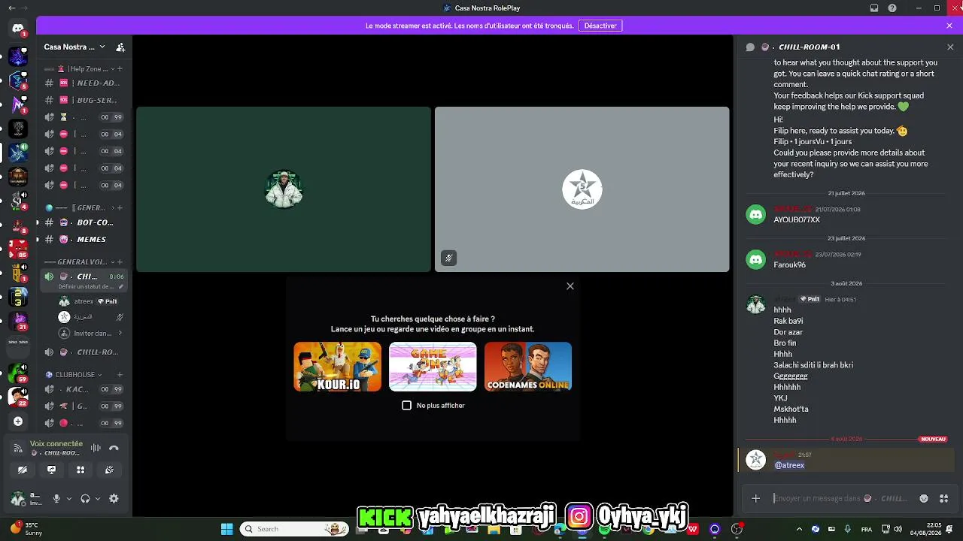Open Discord direct messages home icon

click(18, 29)
